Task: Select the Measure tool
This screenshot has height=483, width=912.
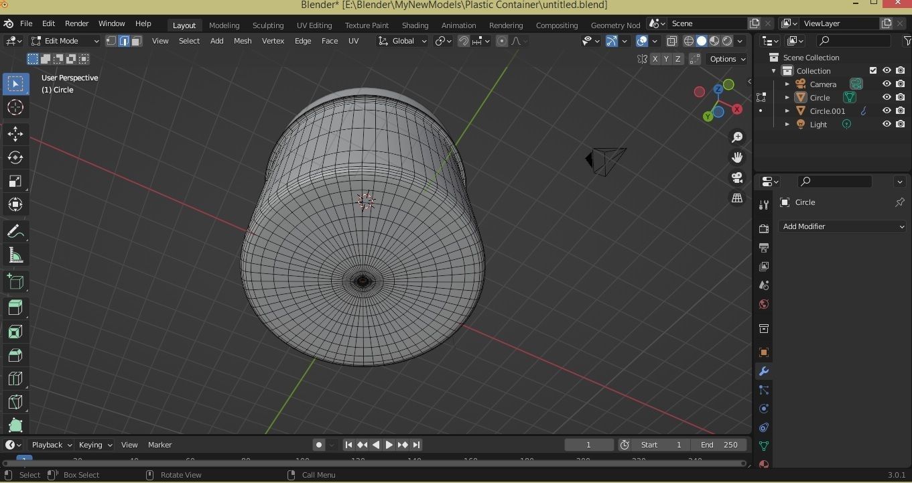Action: coord(15,255)
